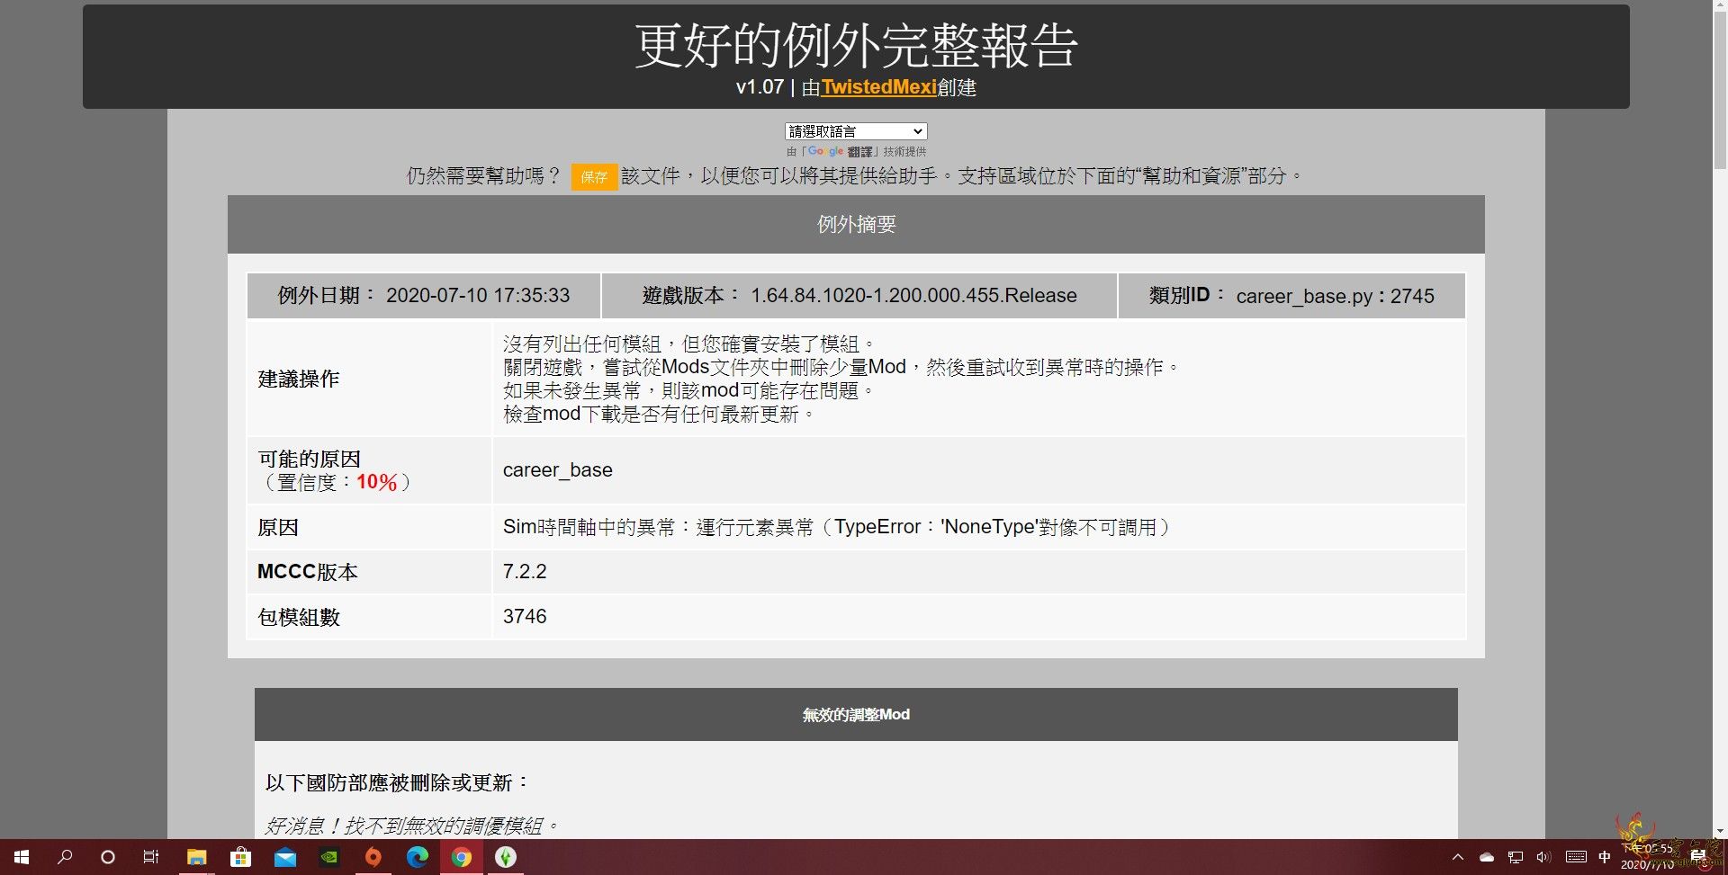Click scrollbar down arrow
This screenshot has width=1728, height=875.
click(1720, 832)
